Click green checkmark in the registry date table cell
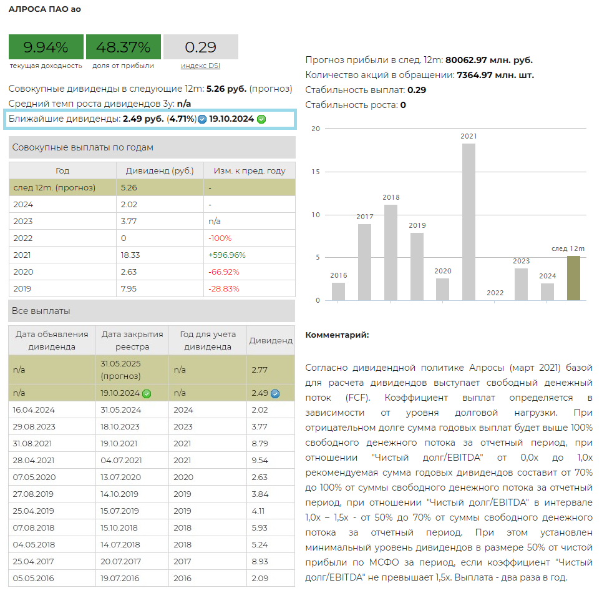602x593 pixels. pos(147,394)
